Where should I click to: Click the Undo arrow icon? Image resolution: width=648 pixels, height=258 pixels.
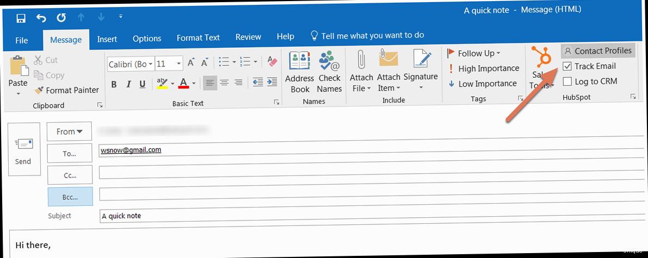pyautogui.click(x=41, y=18)
